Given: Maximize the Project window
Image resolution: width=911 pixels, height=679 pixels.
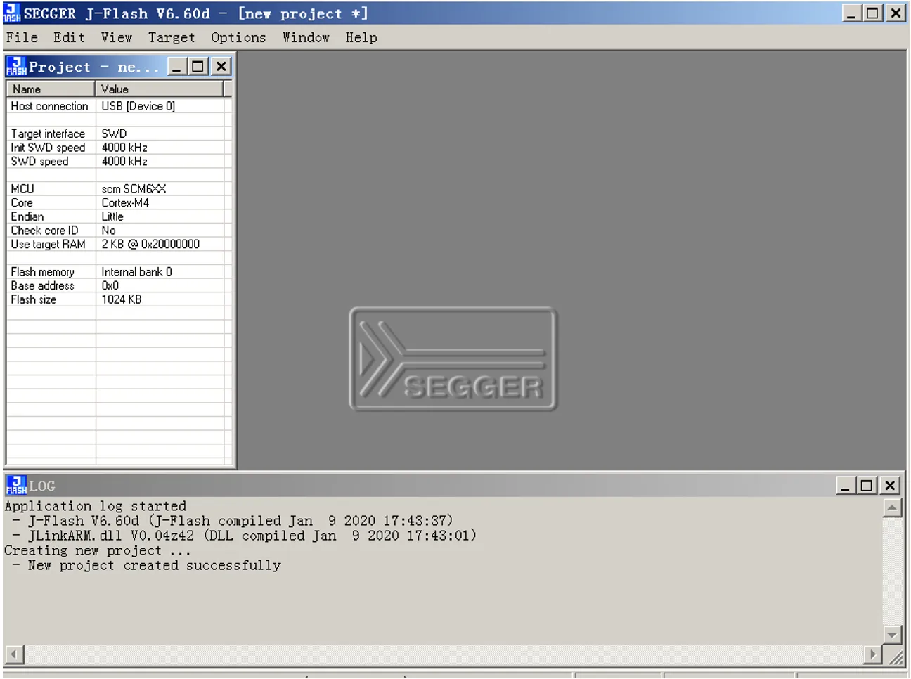Looking at the screenshot, I should [198, 67].
